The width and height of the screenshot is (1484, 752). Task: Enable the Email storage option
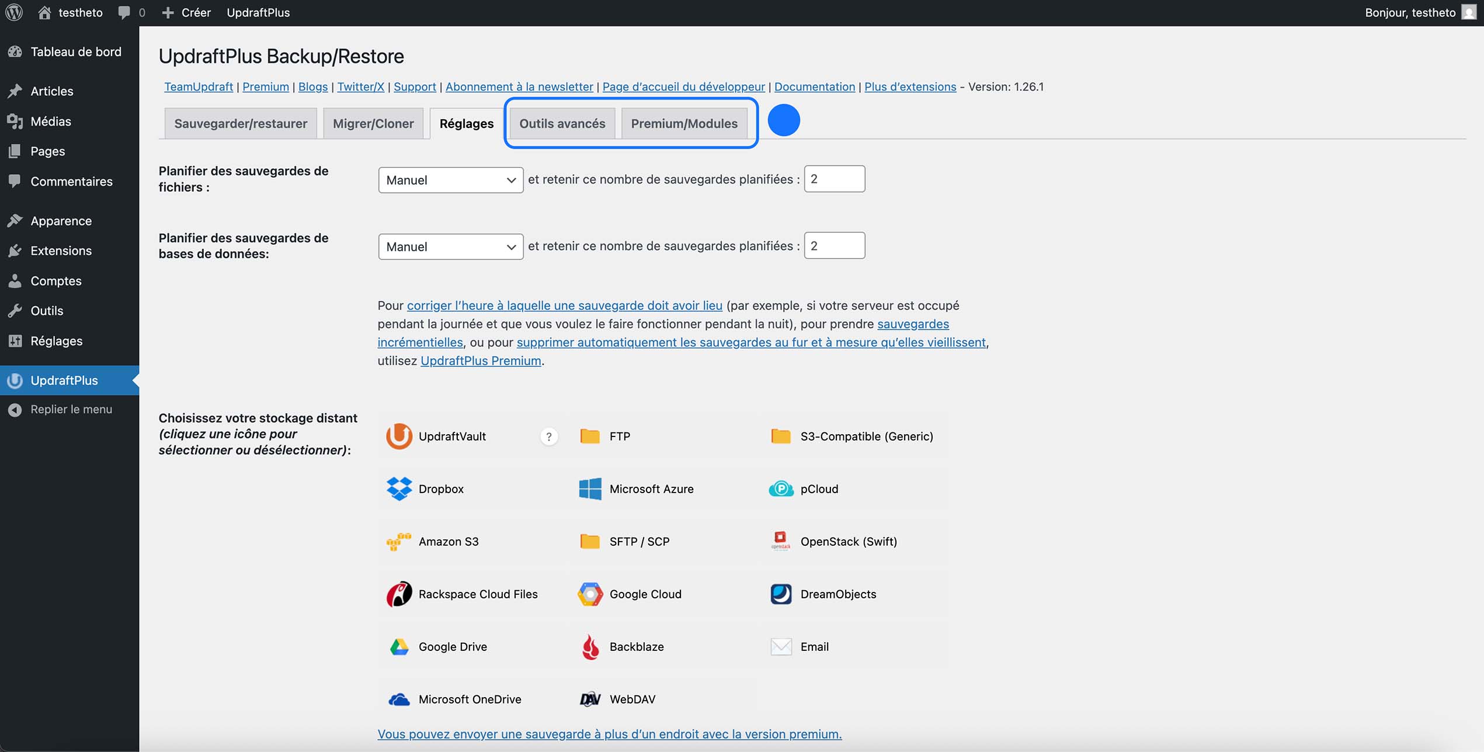[x=781, y=646]
